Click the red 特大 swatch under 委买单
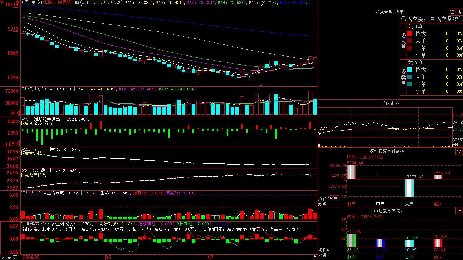This screenshot has width=463, height=260. [410, 34]
